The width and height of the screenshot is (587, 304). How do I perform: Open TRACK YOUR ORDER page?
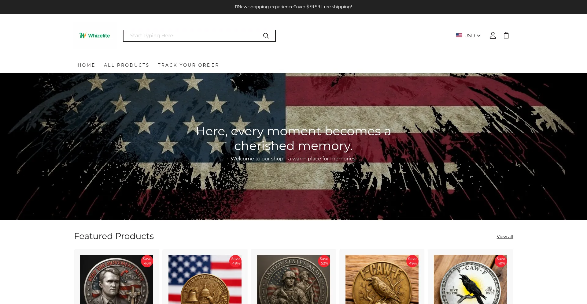tap(188, 65)
